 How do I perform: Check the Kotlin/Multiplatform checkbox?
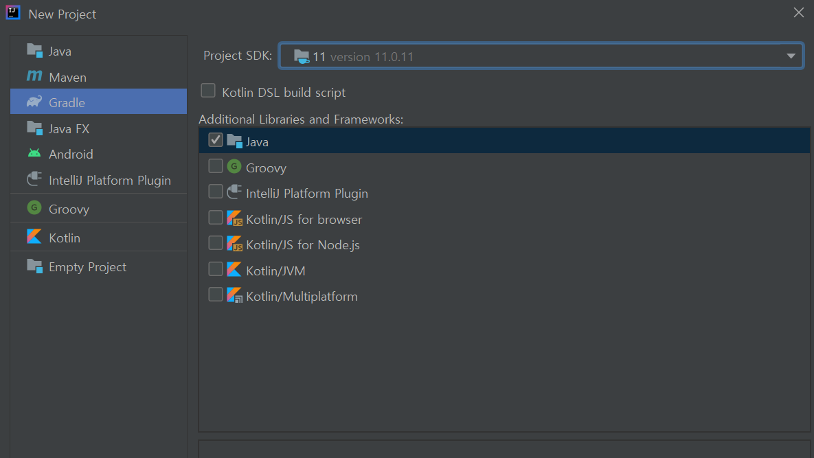(216, 295)
